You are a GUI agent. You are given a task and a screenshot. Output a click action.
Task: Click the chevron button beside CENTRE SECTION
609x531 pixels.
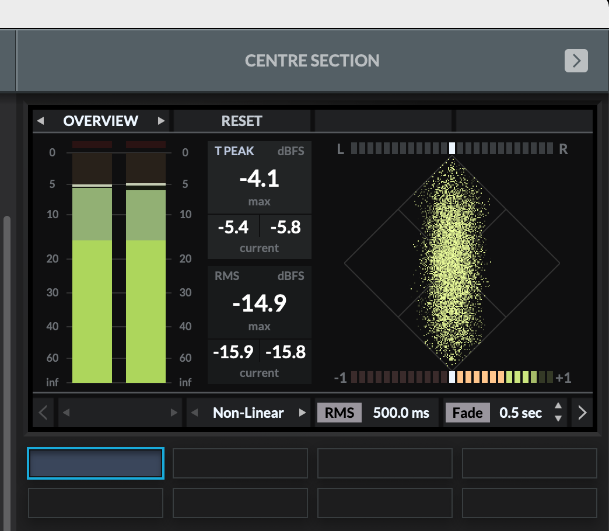click(x=576, y=61)
